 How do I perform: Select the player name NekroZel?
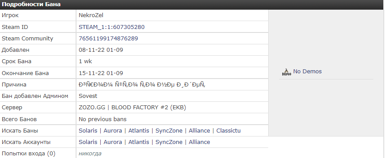coord(91,15)
